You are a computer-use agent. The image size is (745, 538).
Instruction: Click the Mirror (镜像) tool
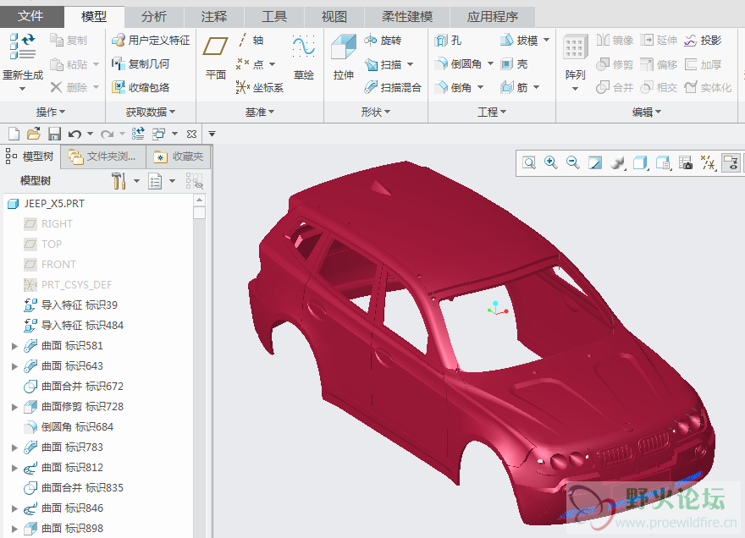click(615, 41)
